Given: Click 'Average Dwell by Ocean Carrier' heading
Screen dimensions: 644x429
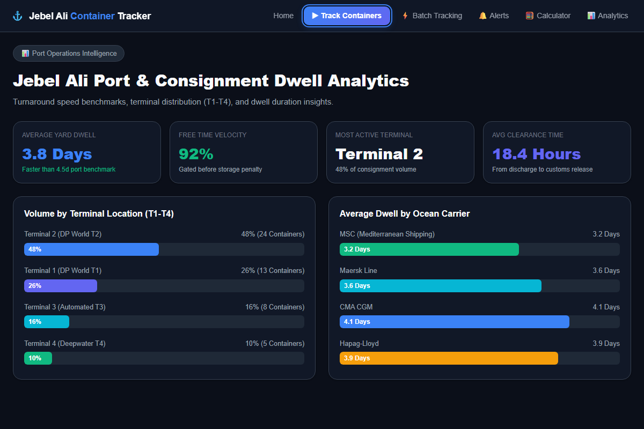Looking at the screenshot, I should (x=405, y=214).
